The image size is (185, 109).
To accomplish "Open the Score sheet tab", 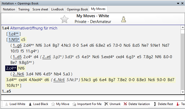I will (40, 9).
